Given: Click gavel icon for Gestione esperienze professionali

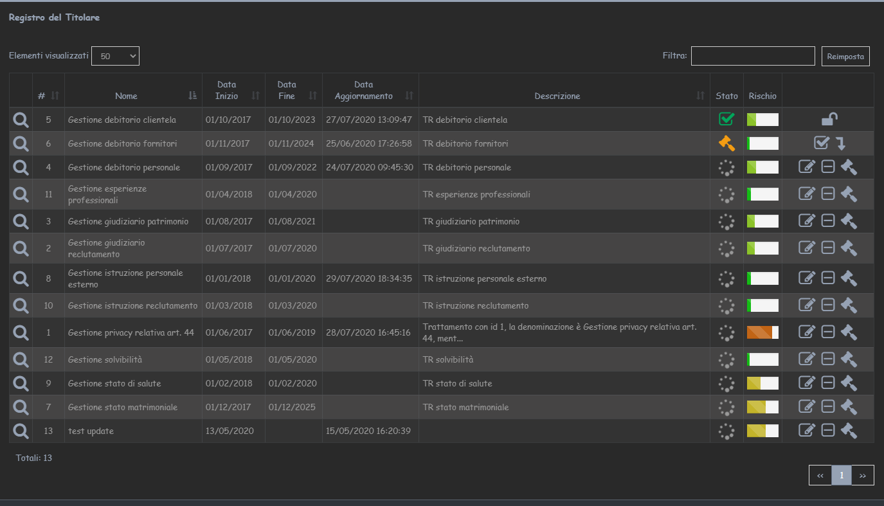Looking at the screenshot, I should 849,194.
